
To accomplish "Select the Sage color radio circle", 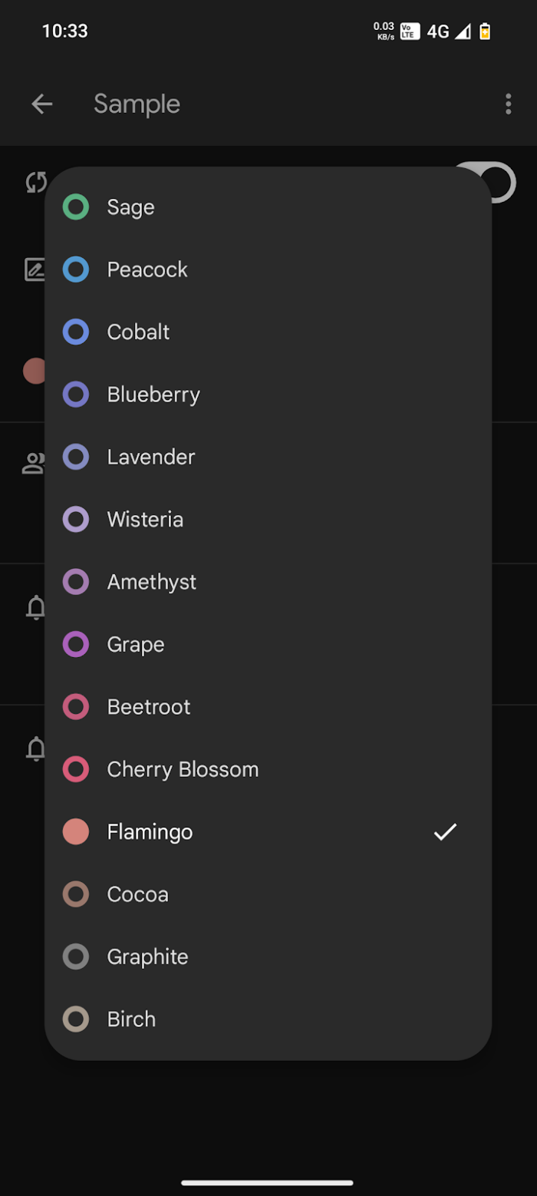I will pos(76,207).
